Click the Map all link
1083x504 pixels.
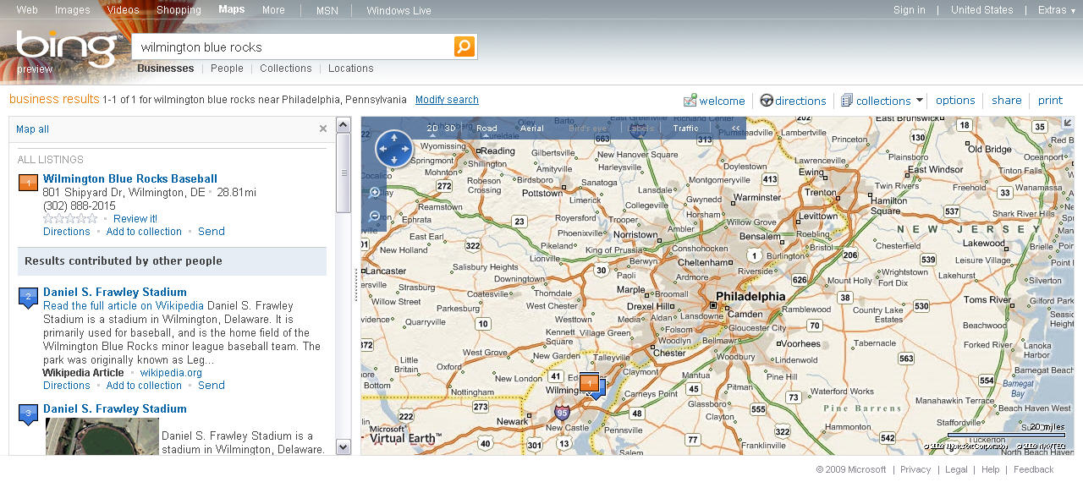pos(32,129)
